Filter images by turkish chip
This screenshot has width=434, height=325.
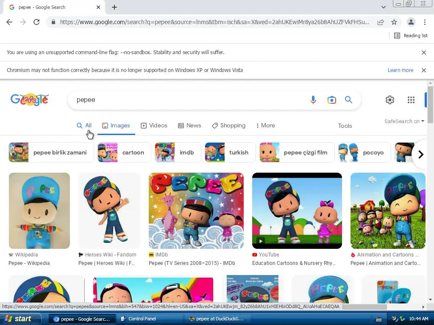click(x=230, y=152)
